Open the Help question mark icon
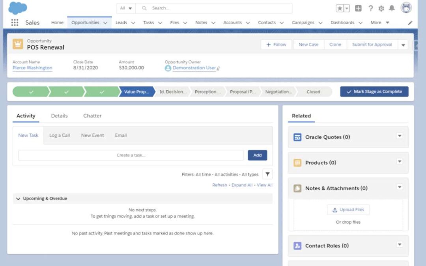The image size is (426, 266). (x=370, y=8)
